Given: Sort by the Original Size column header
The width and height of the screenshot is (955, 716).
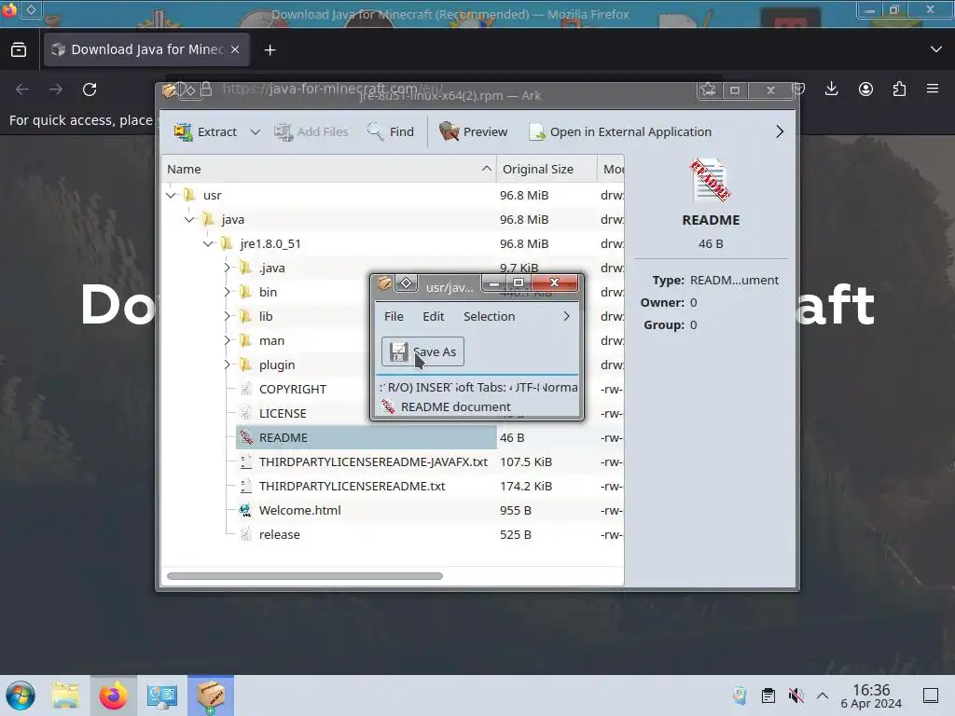Looking at the screenshot, I should pos(547,169).
